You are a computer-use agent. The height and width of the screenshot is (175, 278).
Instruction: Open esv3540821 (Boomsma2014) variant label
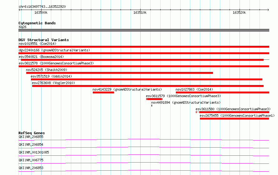pos(41,57)
